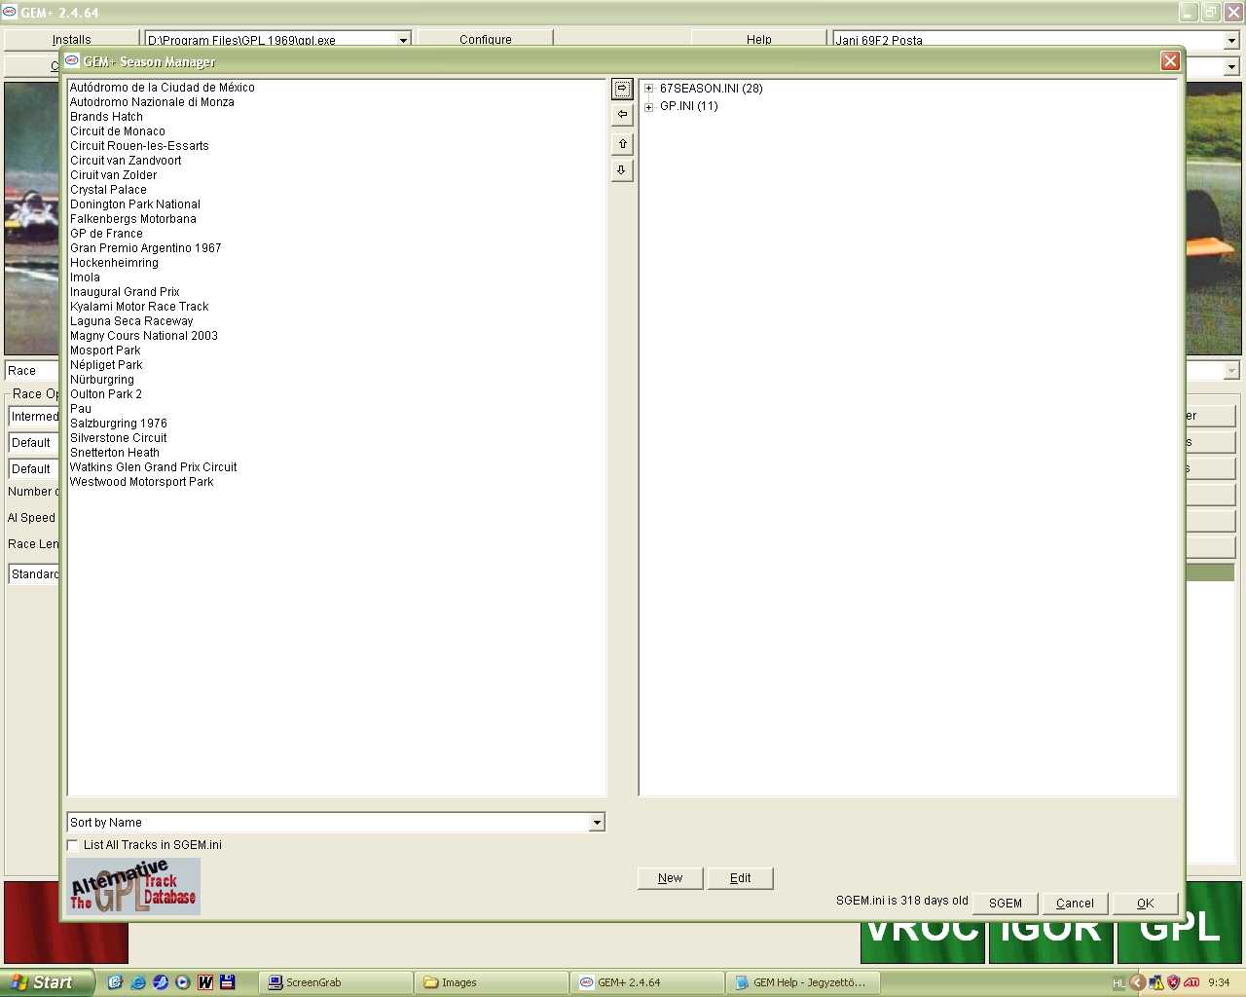Image resolution: width=1246 pixels, height=997 pixels.
Task: Open the Alternative GPL Track Database logo
Action: pos(133,886)
